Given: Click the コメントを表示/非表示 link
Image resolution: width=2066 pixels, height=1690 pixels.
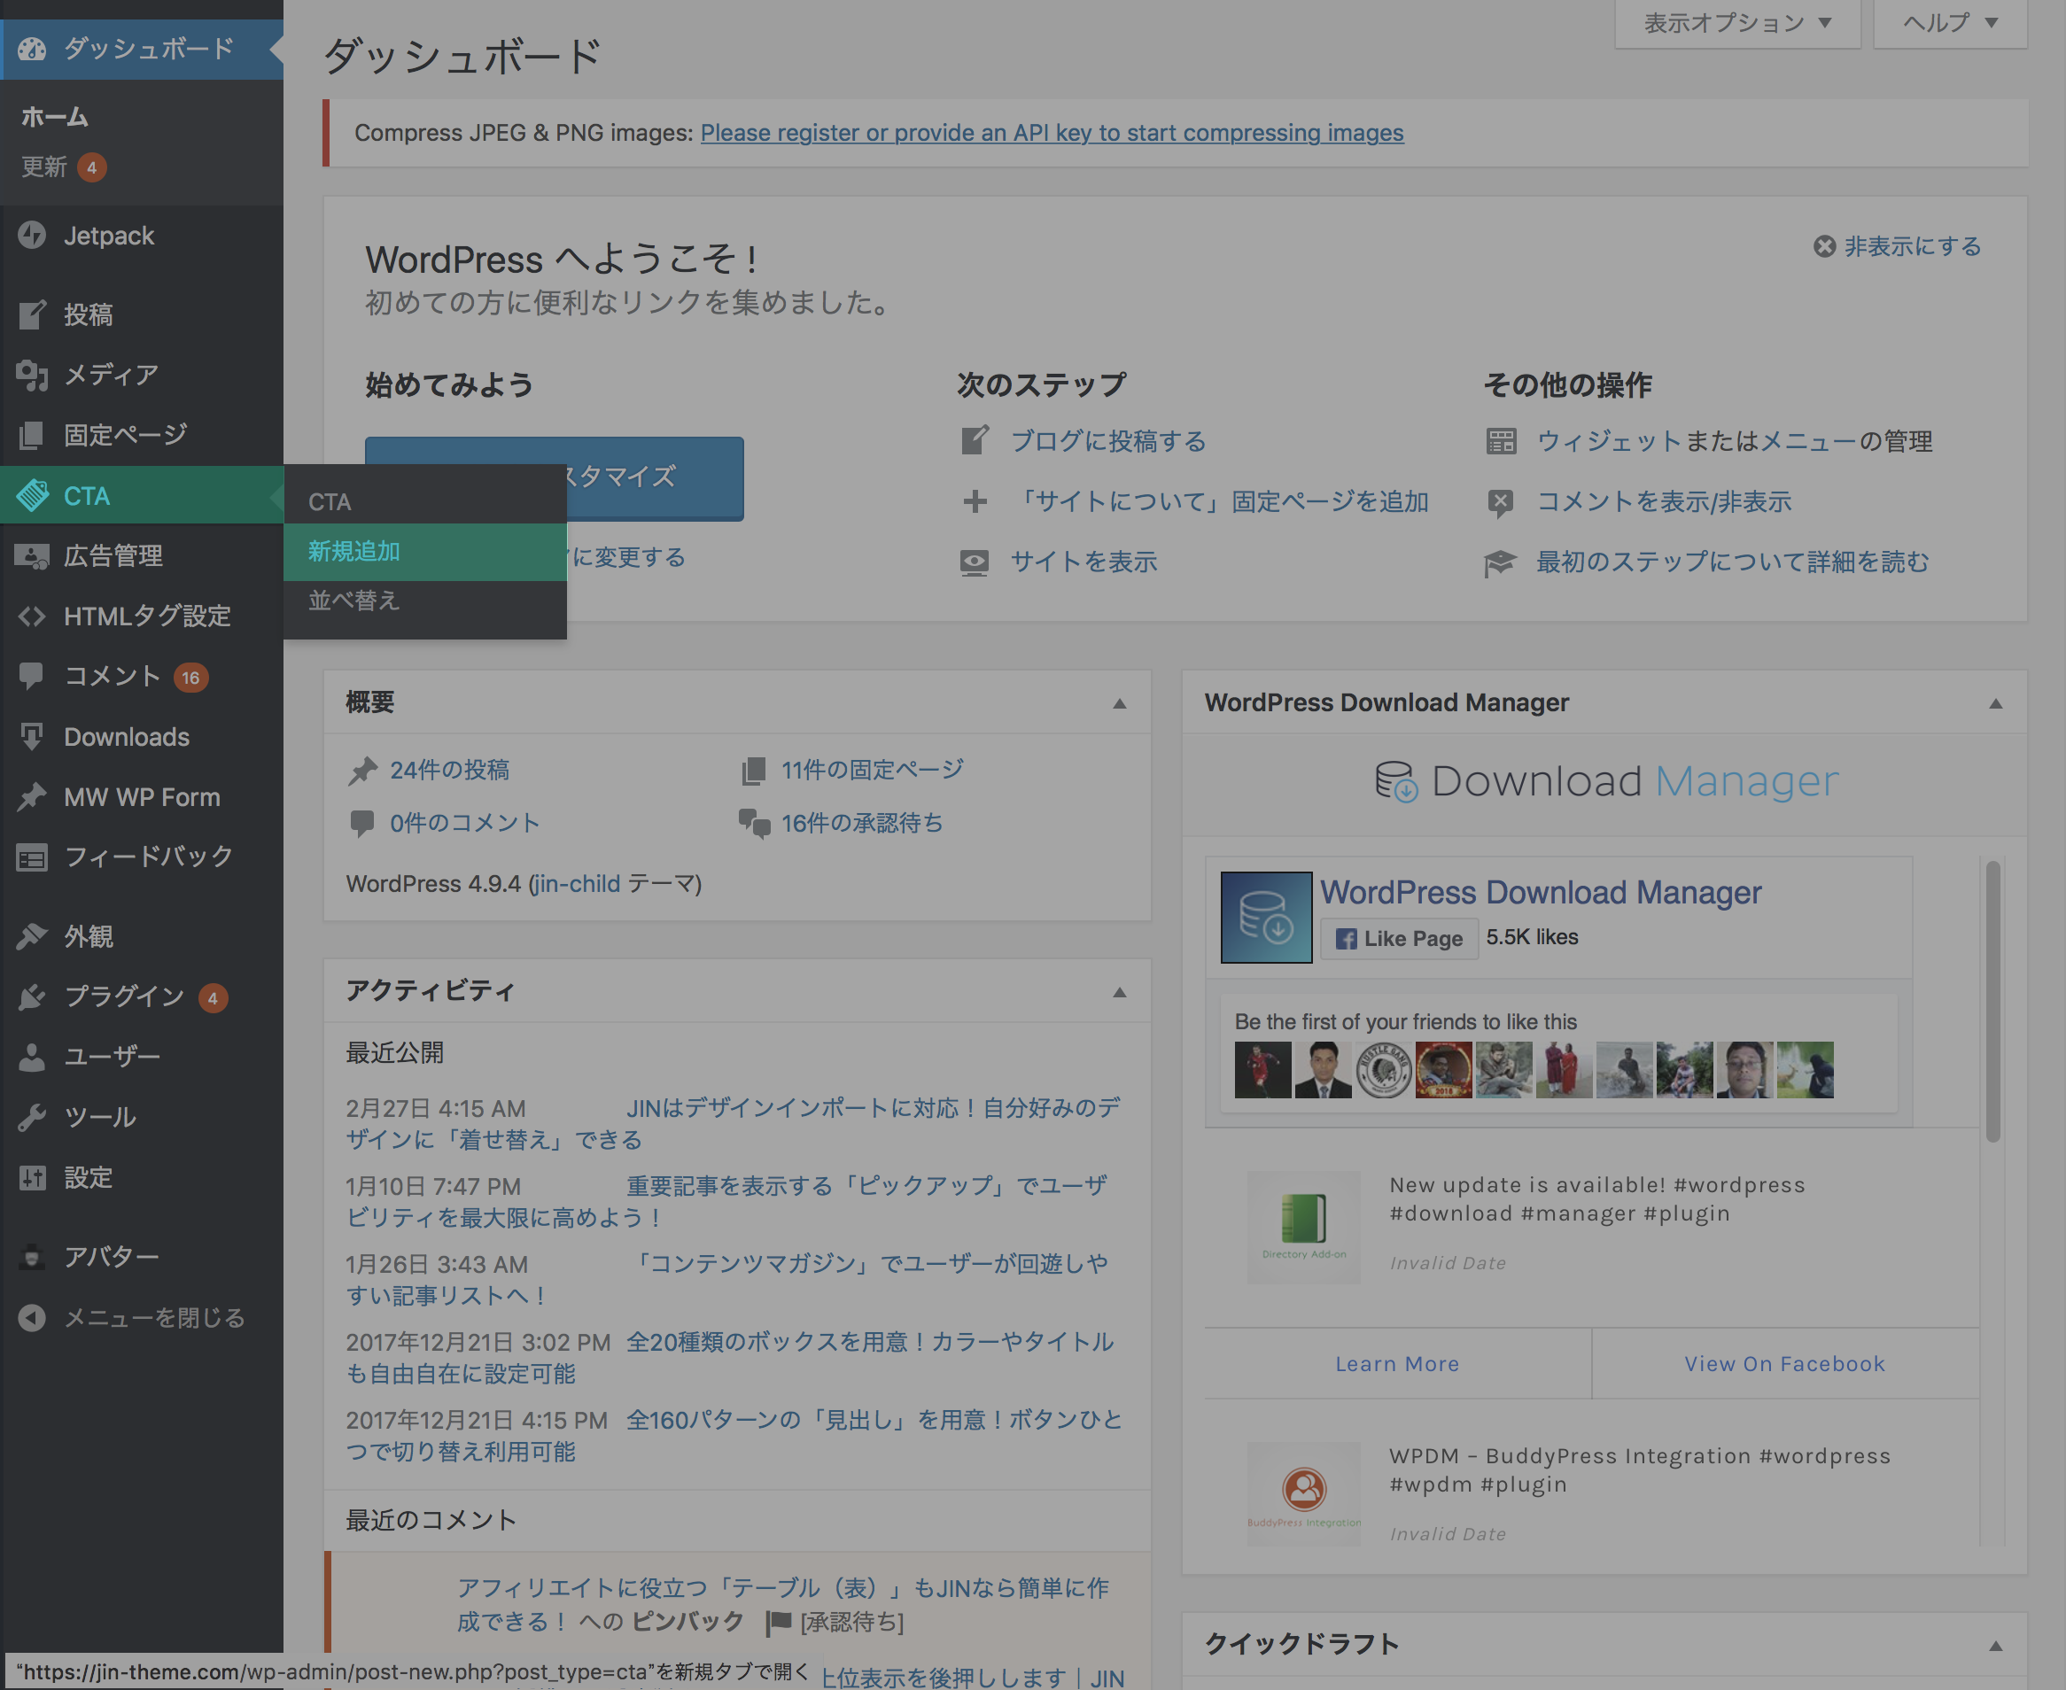Looking at the screenshot, I should [x=1664, y=501].
